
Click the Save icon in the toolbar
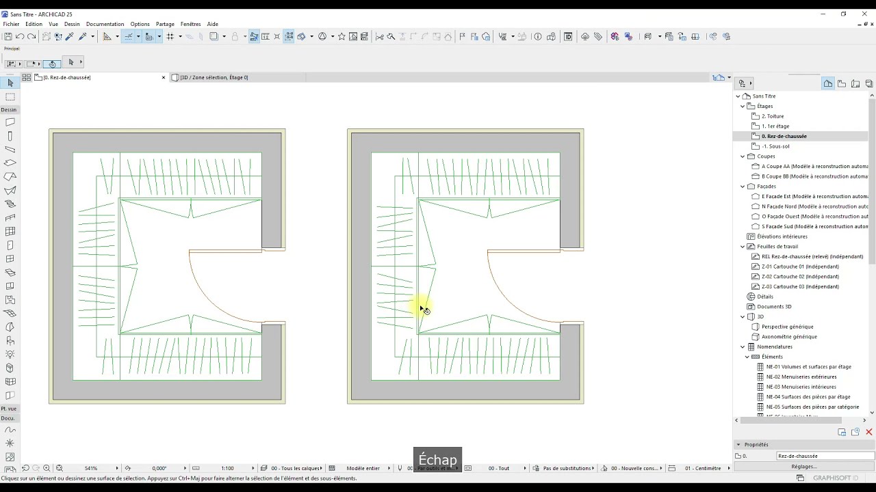pyautogui.click(x=8, y=37)
